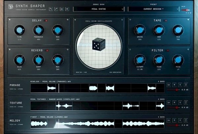The height and width of the screenshot is (134, 198).
Task: Click the Reverb Damp knob
Action: [x=39, y=60]
